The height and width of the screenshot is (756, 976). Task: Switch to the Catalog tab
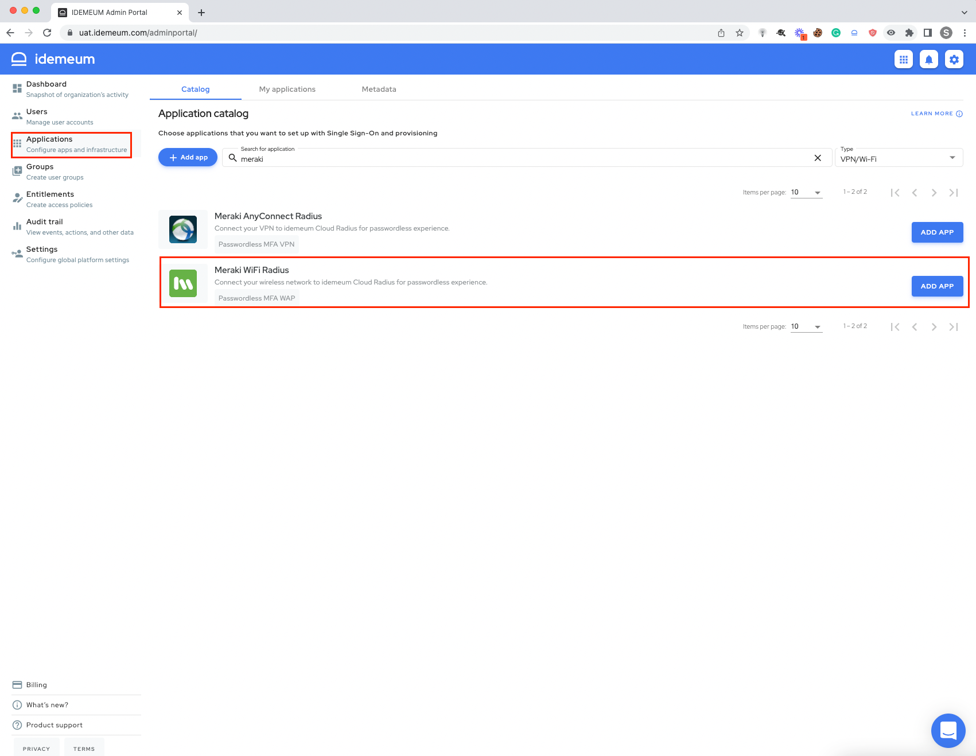pos(196,89)
